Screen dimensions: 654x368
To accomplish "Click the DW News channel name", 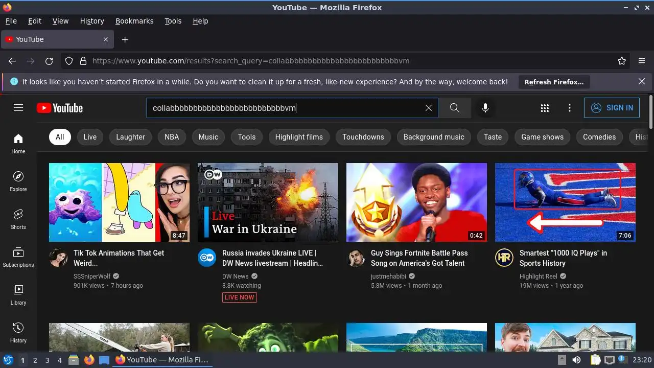I will point(236,277).
